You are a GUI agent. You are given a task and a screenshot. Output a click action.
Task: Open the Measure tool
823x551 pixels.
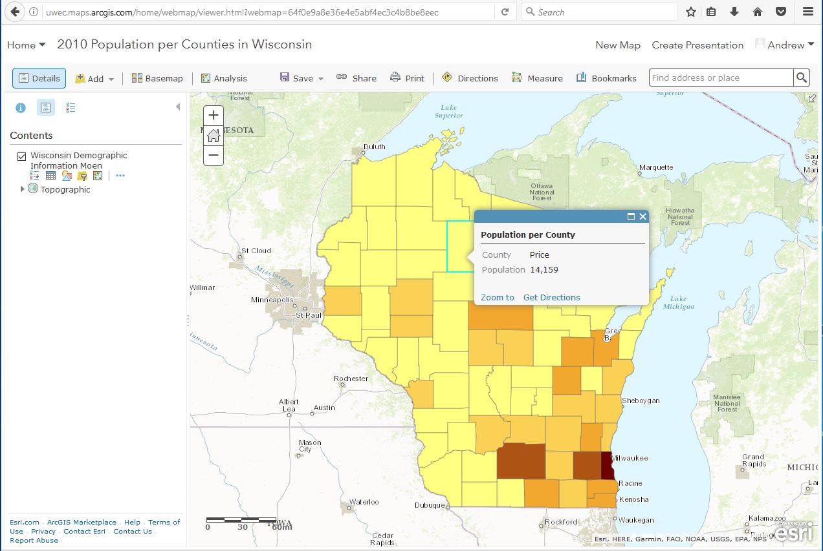coord(537,78)
